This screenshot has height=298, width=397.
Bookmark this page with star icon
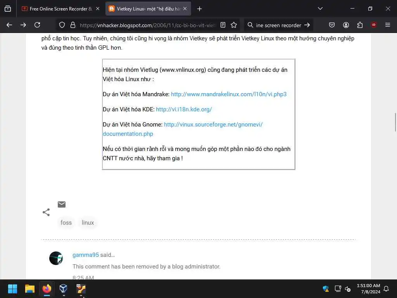tap(234, 25)
